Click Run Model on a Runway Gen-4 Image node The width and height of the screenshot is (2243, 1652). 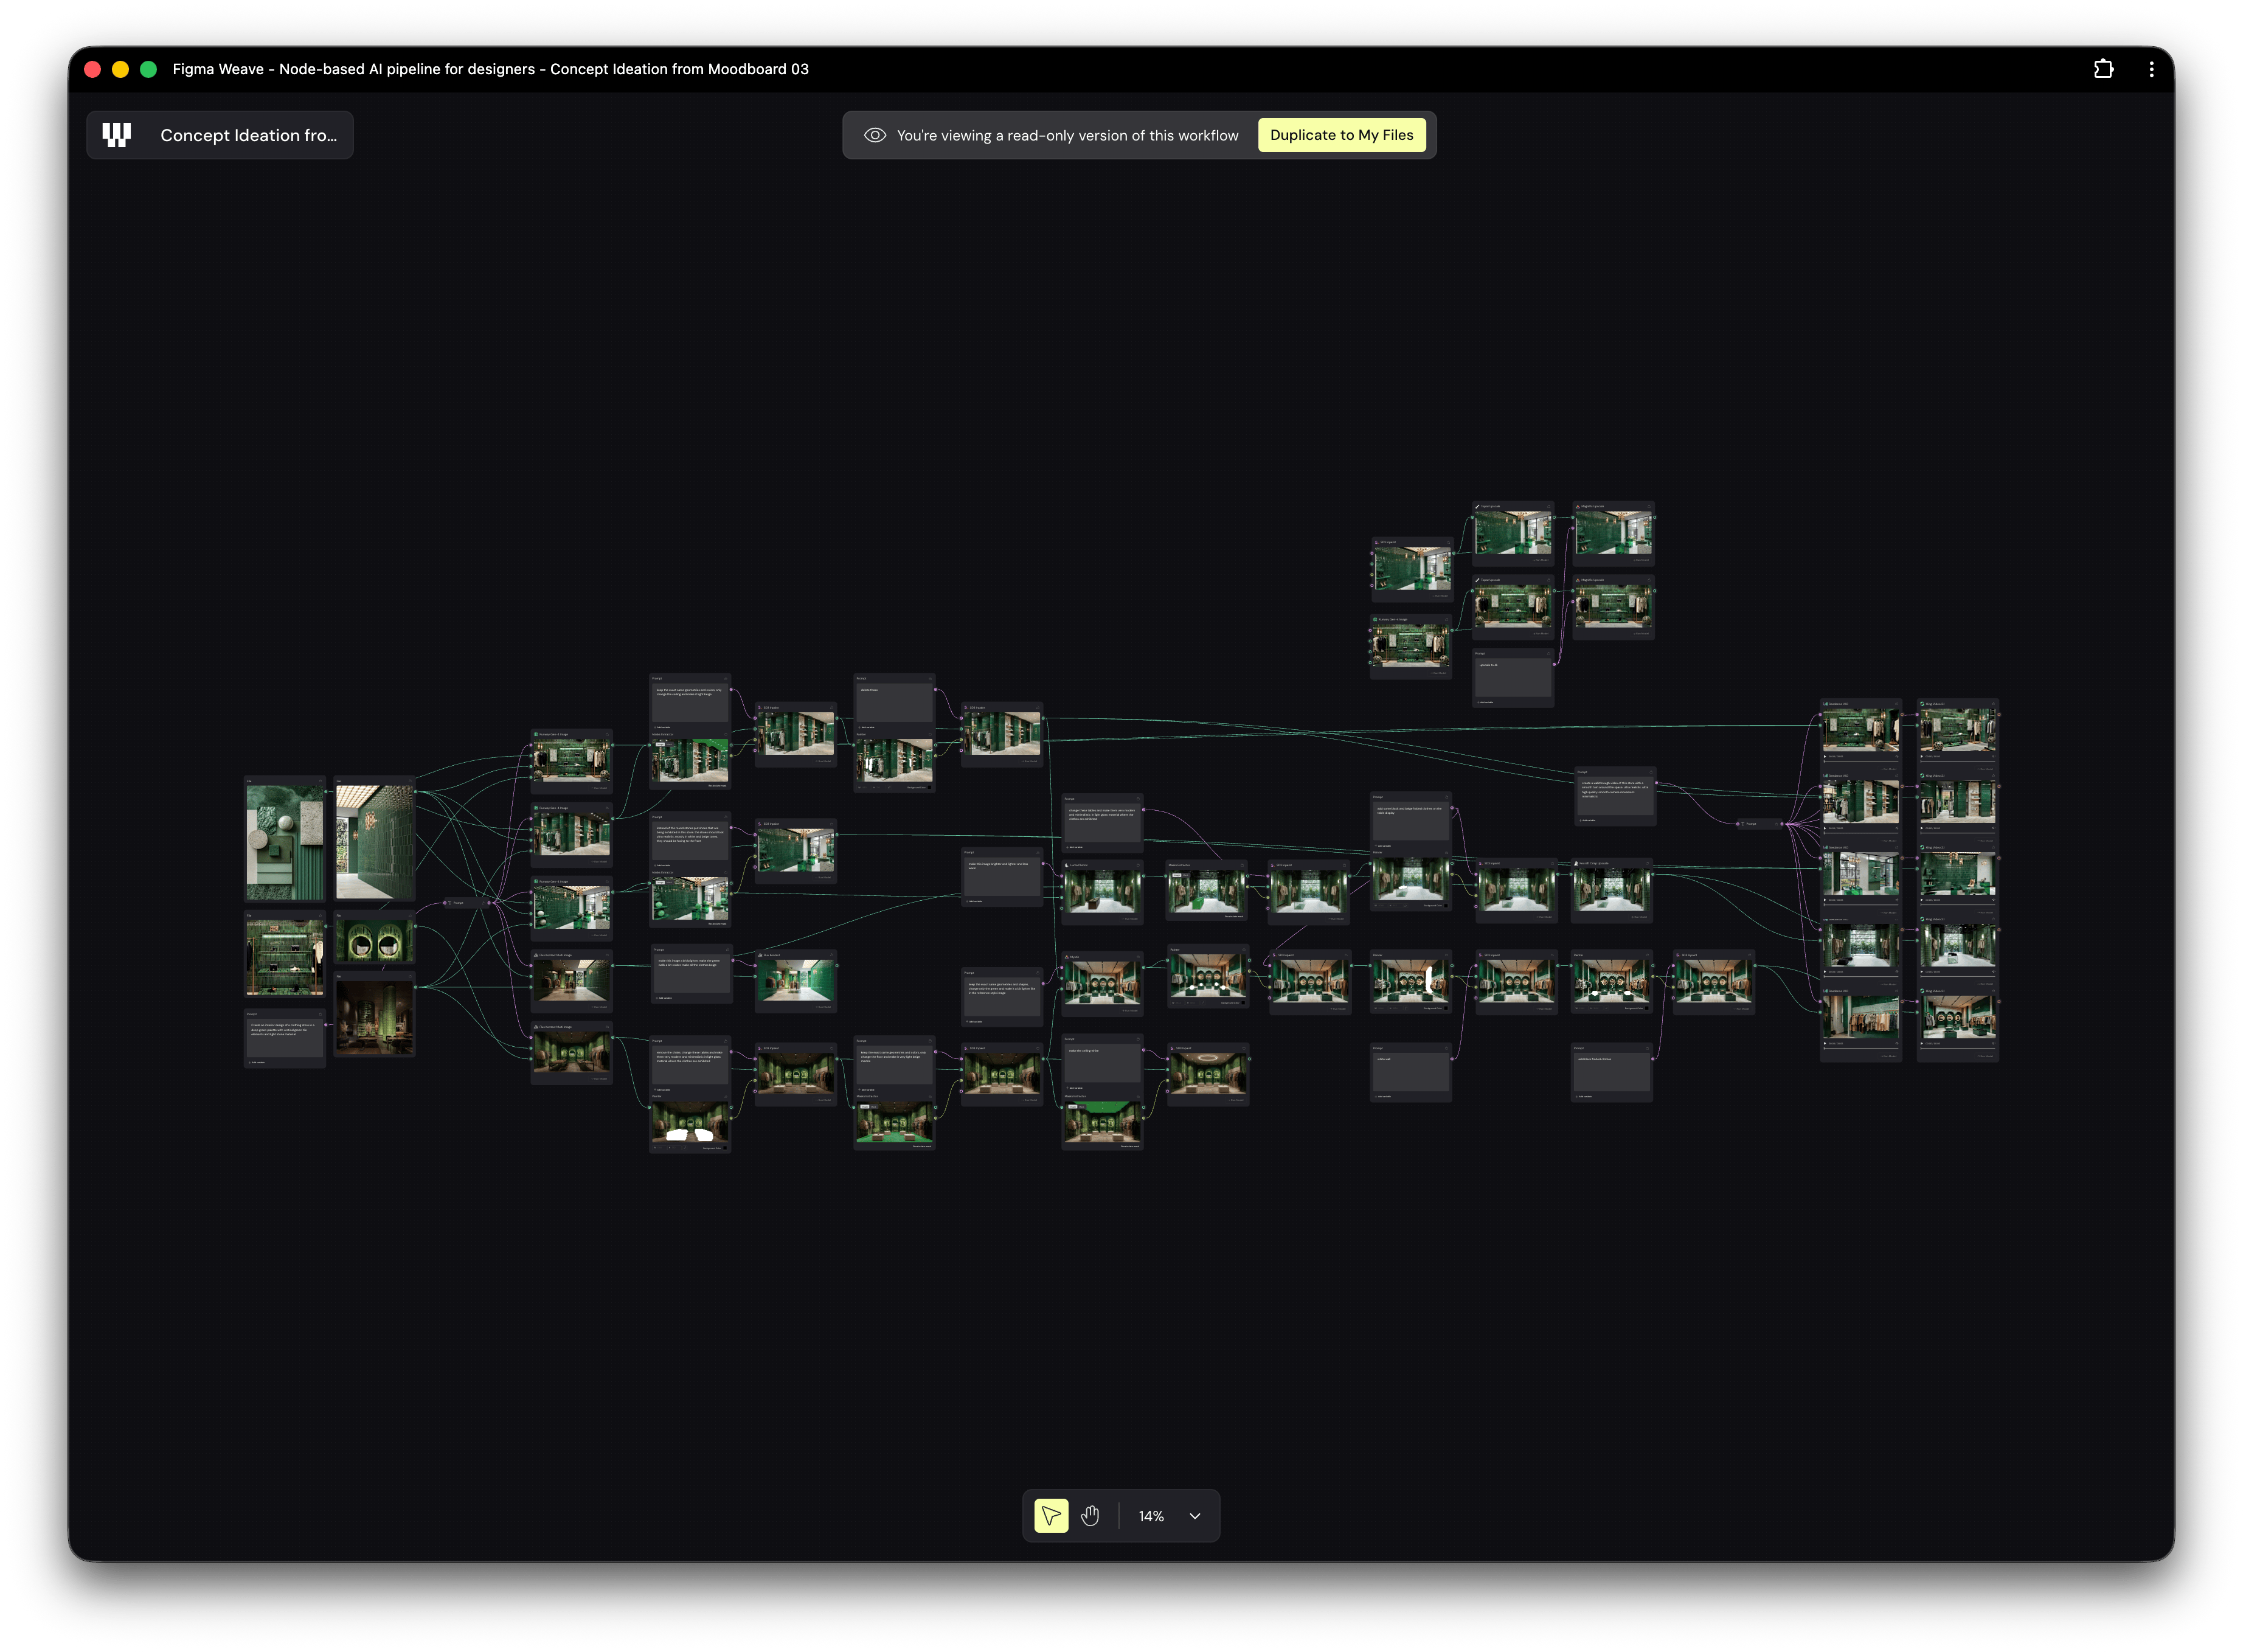pos(600,788)
